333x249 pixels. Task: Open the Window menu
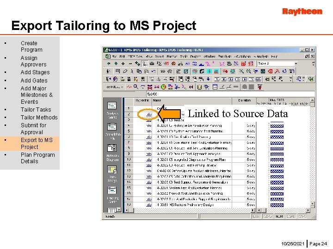[210, 57]
